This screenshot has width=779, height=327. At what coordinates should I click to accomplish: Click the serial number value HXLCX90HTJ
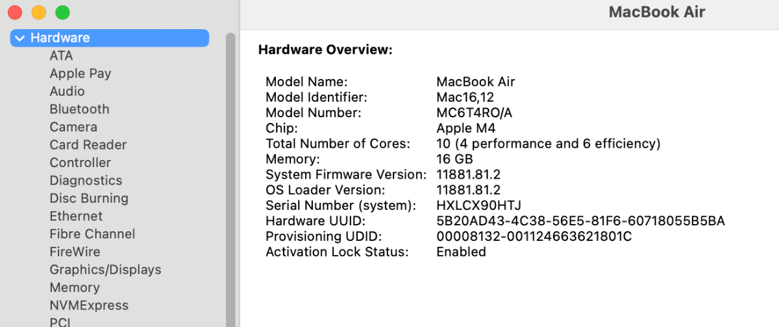(478, 205)
